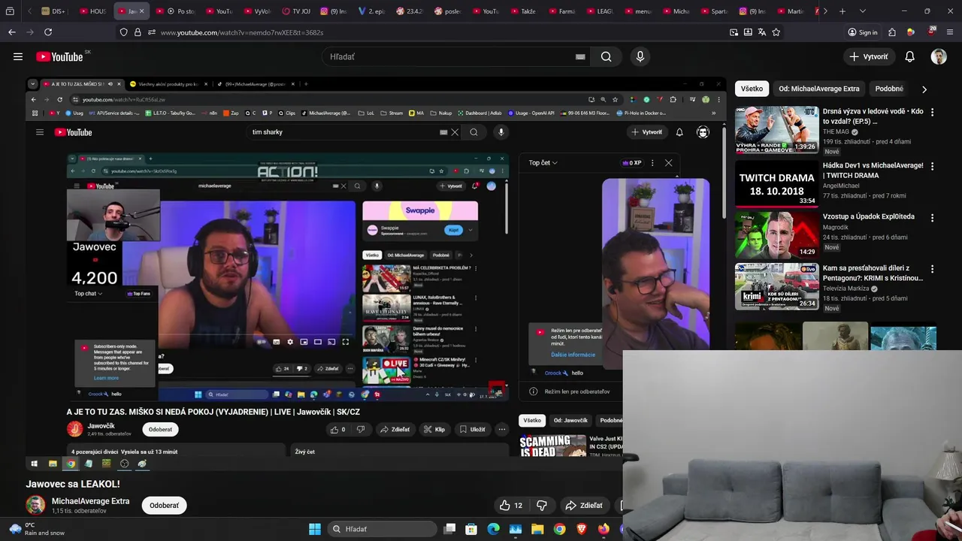Image resolution: width=962 pixels, height=541 pixels.
Task: Open the YouTube guide hamburger menu
Action: coord(18,56)
